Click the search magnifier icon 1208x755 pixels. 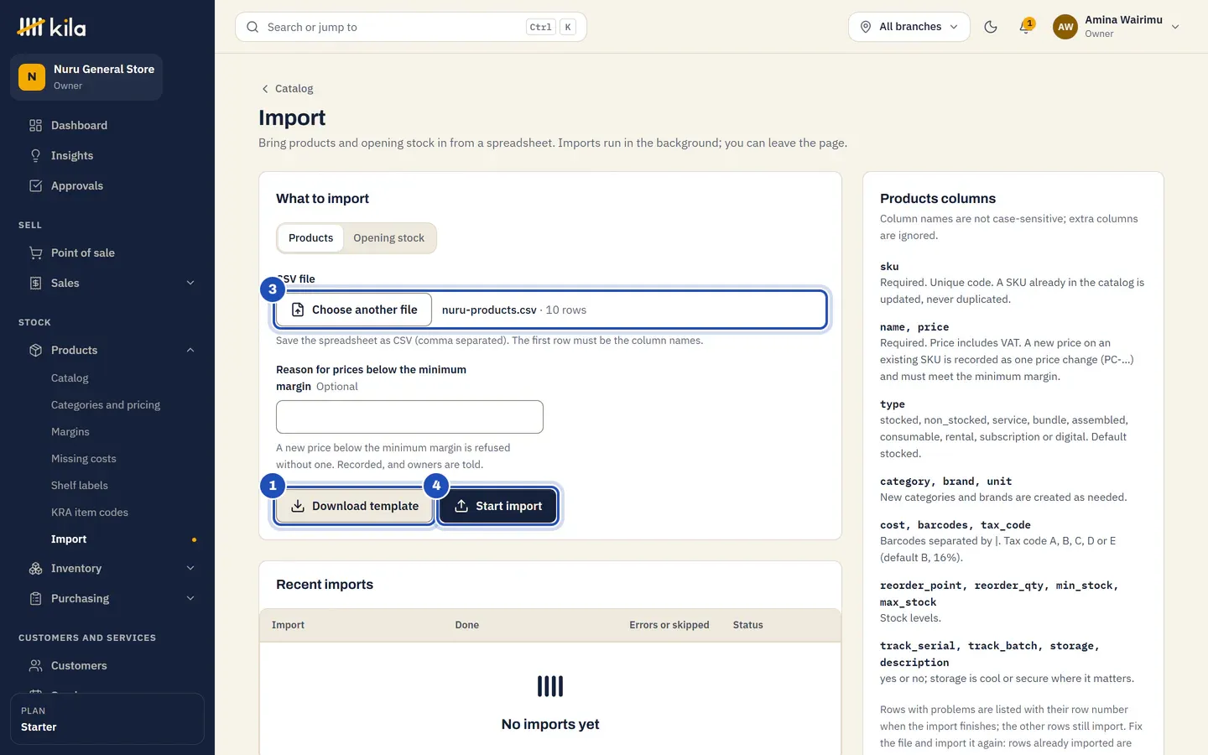[253, 27]
